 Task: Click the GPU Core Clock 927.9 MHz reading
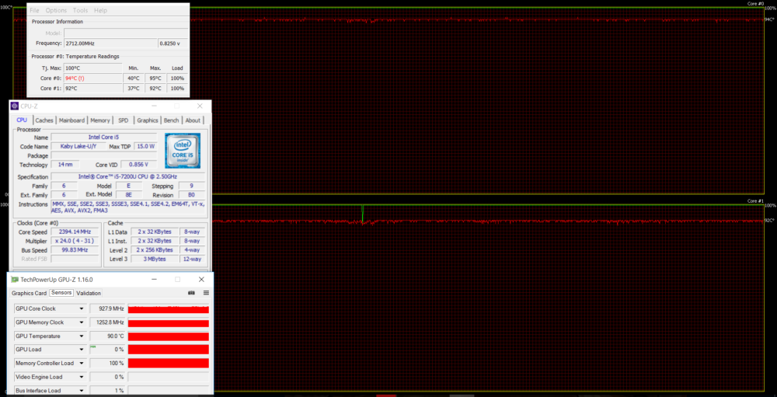[x=107, y=308]
